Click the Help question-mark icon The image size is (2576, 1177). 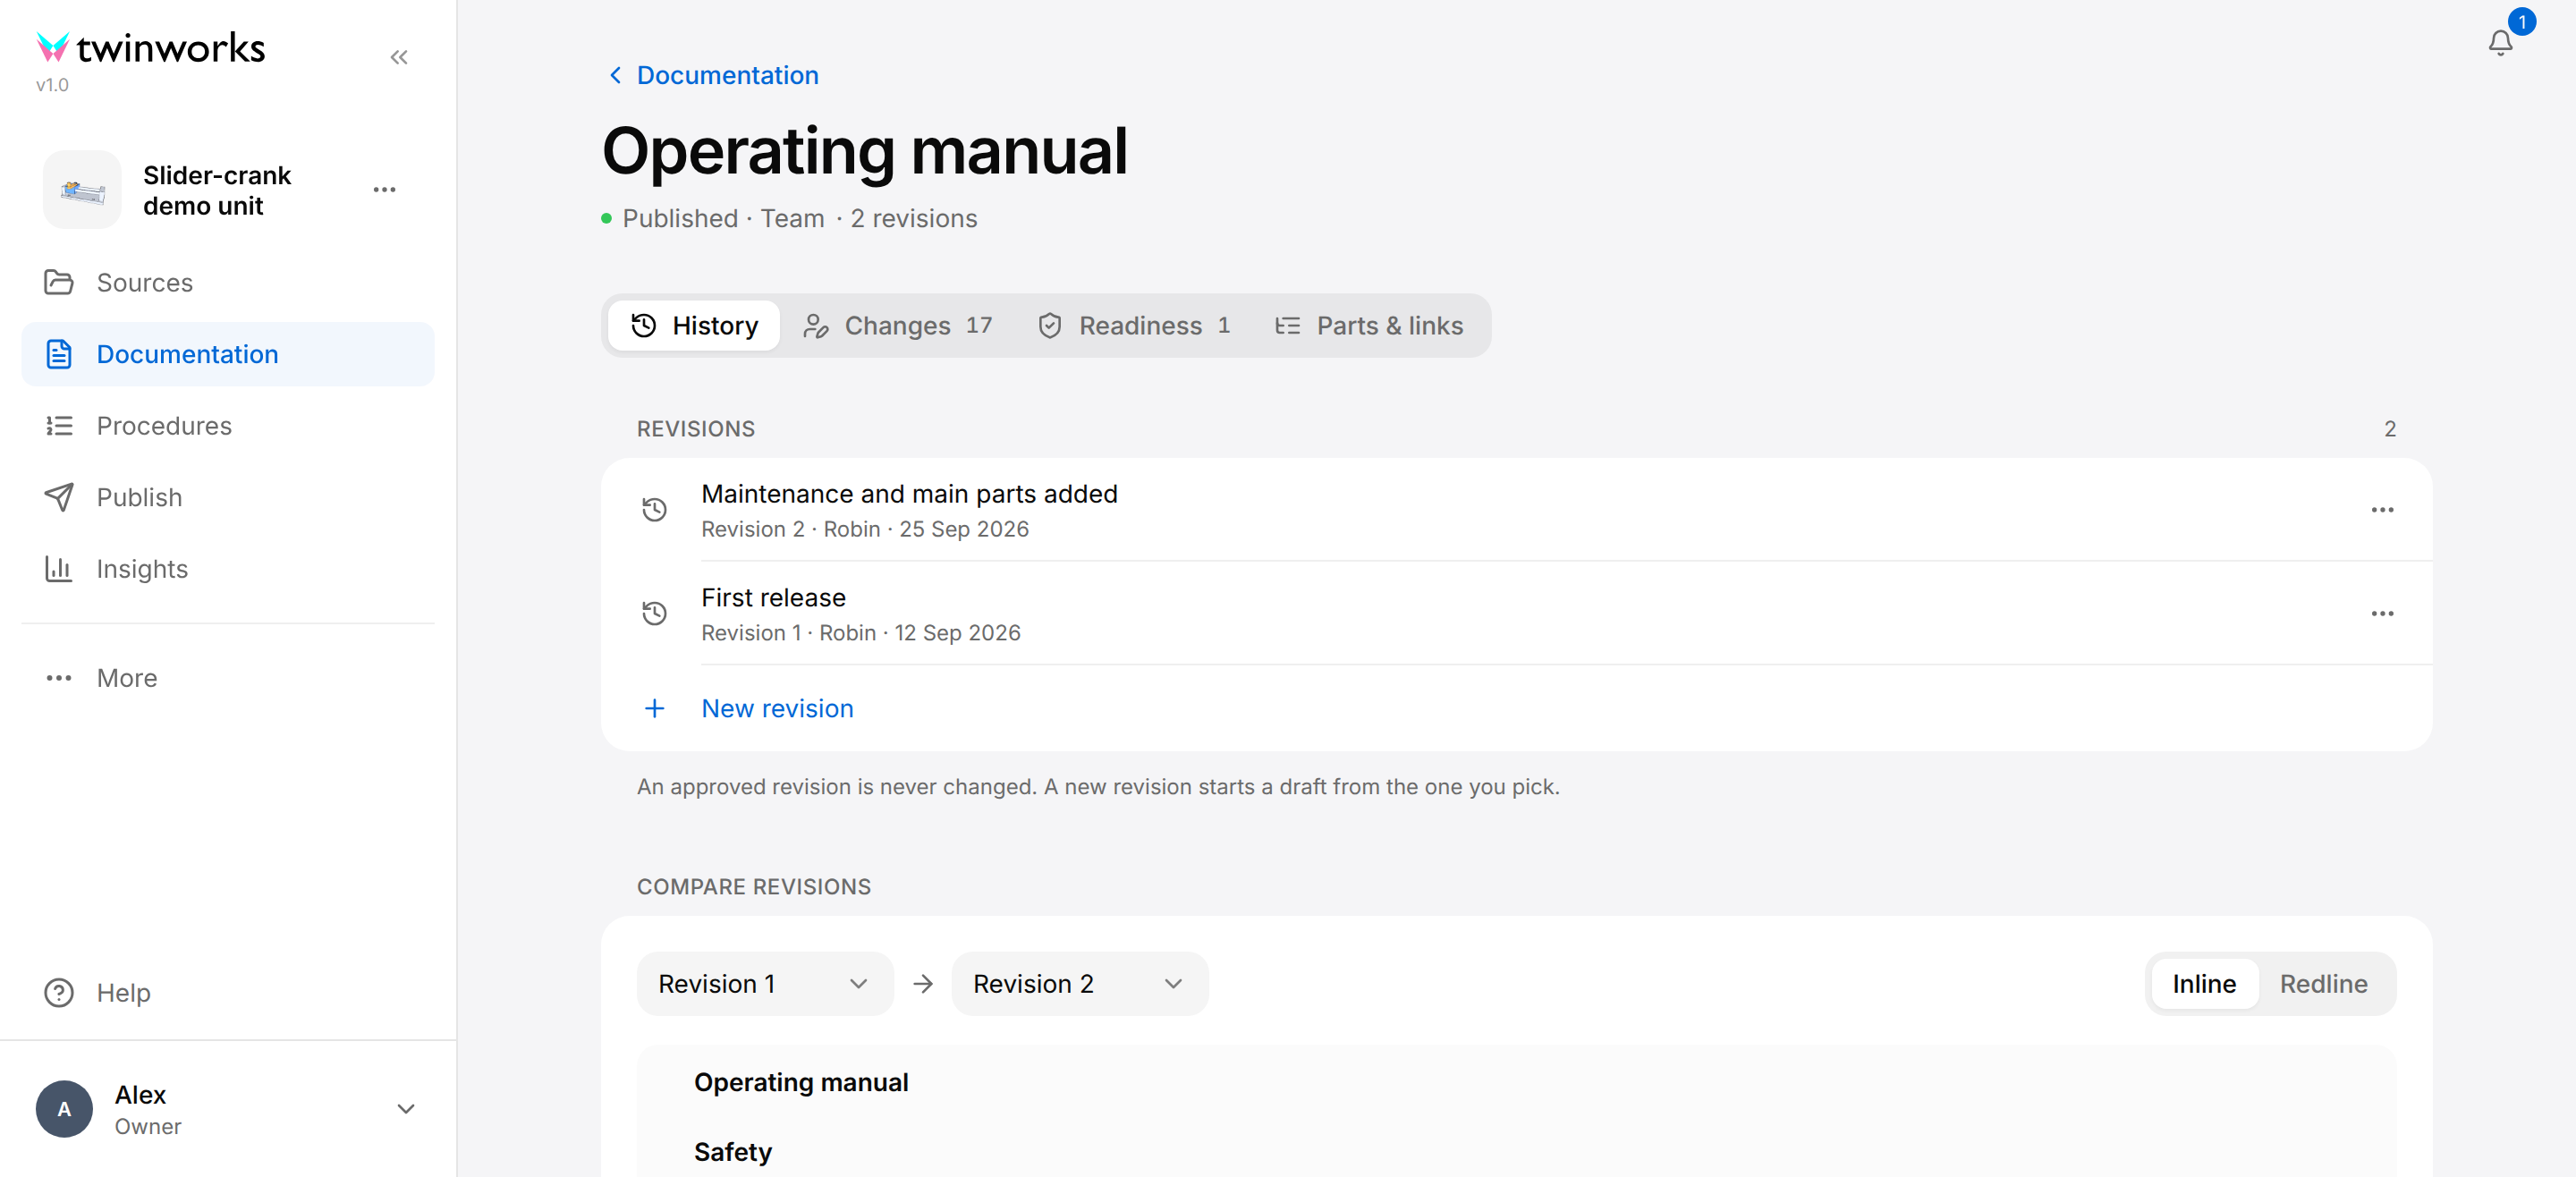coord(59,993)
